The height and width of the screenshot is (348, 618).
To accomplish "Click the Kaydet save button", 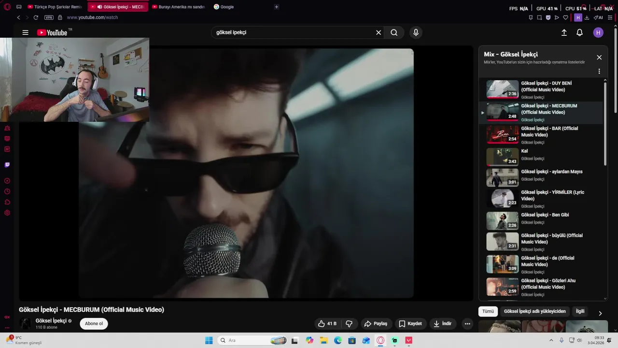I will click(x=410, y=323).
